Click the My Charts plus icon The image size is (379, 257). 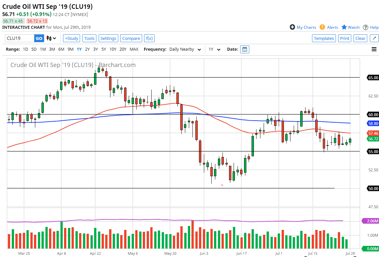(292, 27)
